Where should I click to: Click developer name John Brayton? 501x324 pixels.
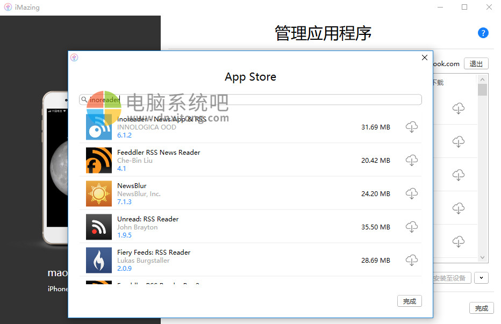138,227
